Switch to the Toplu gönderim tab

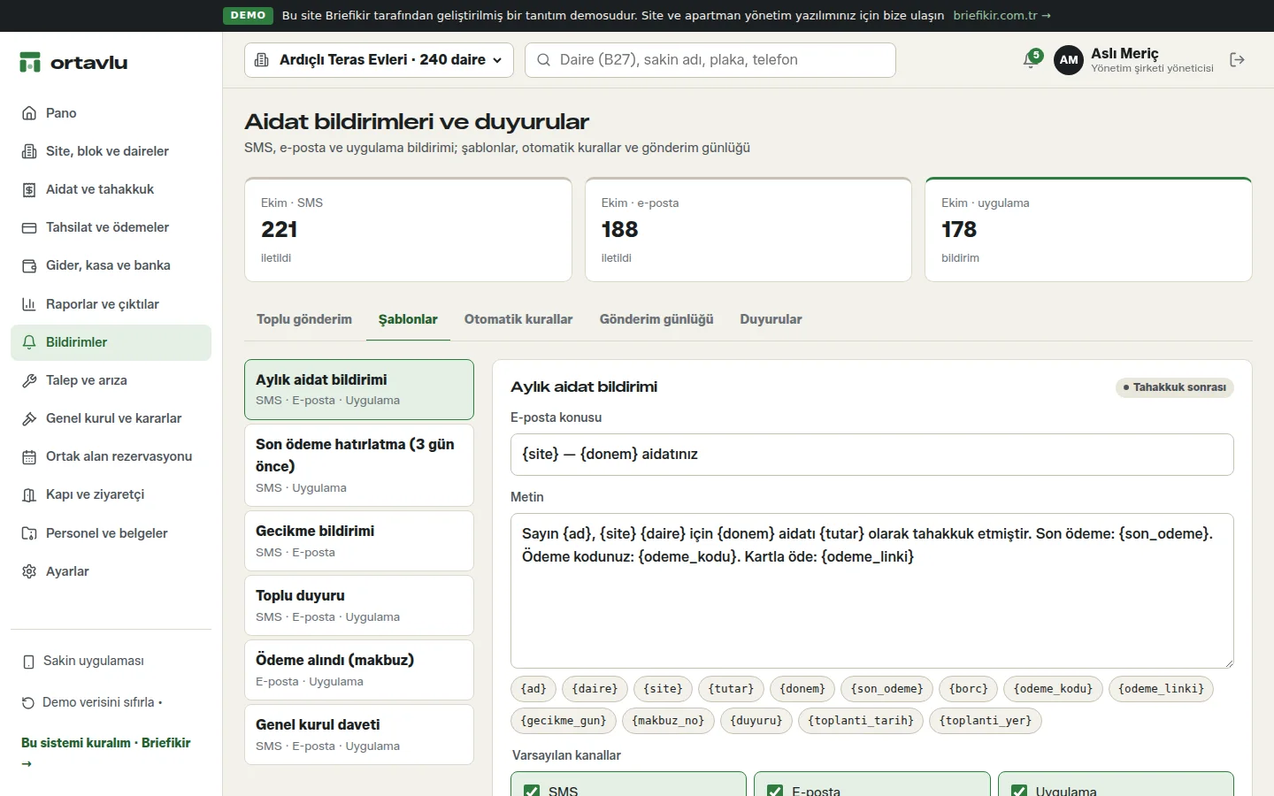pyautogui.click(x=304, y=319)
